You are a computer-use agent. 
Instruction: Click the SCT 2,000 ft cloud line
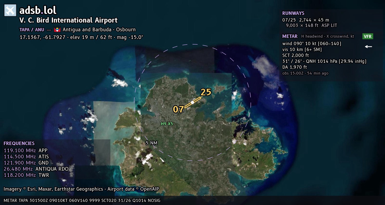(x=296, y=55)
